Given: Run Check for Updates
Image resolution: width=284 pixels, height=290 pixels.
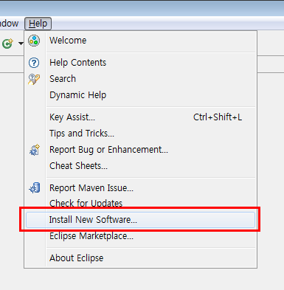Looking at the screenshot, I should click(140, 203).
